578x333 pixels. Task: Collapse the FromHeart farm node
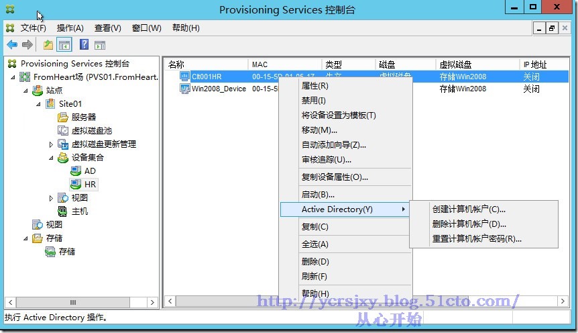13,77
